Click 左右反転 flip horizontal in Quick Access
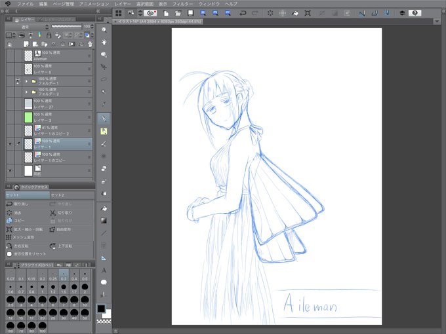The height and width of the screenshot is (334, 446). pyautogui.click(x=18, y=246)
